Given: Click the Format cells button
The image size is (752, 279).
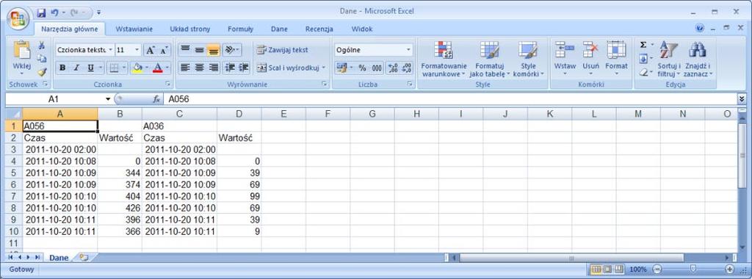Looking at the screenshot, I should (616, 59).
